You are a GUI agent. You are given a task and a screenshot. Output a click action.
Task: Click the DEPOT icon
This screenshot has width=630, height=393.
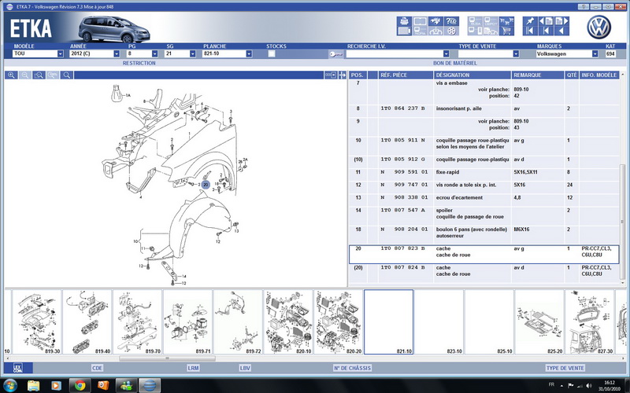coord(491,21)
